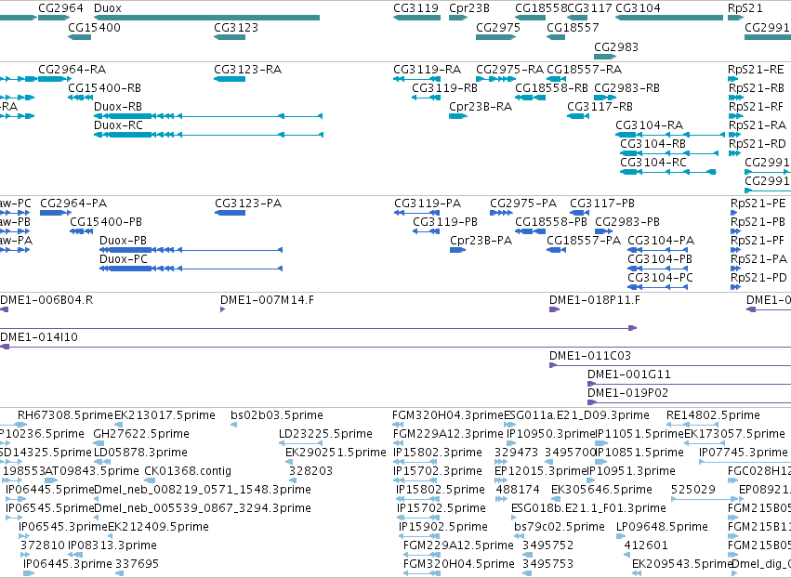This screenshot has height=578, width=791.
Task: Click the CG2975 gene label
Action: [x=498, y=27]
